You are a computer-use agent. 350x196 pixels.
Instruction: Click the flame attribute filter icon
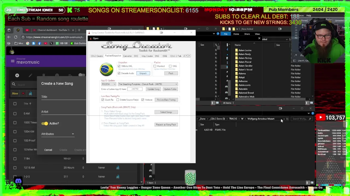click(x=30, y=93)
